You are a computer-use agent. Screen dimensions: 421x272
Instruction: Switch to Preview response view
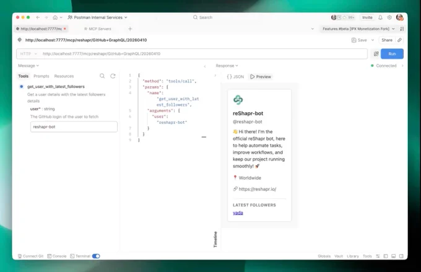click(x=261, y=77)
